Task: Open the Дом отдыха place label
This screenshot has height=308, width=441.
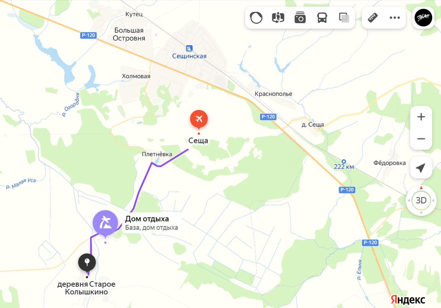Action: click(147, 219)
